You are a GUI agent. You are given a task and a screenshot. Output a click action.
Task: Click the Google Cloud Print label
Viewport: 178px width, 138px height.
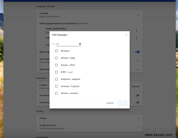coord(48,125)
